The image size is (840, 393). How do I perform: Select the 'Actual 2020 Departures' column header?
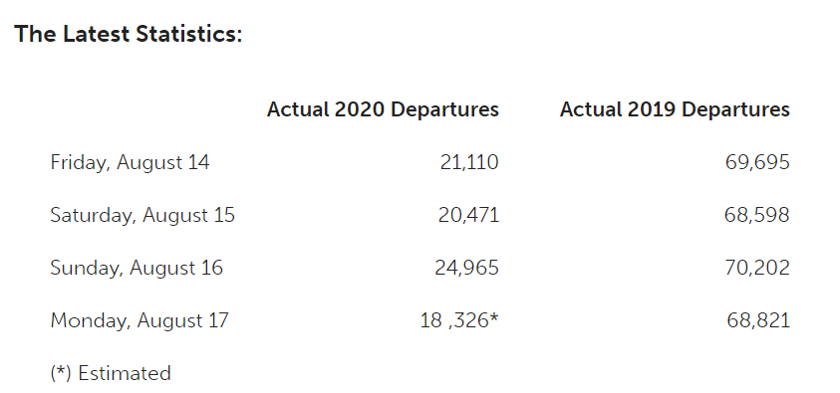click(x=383, y=109)
